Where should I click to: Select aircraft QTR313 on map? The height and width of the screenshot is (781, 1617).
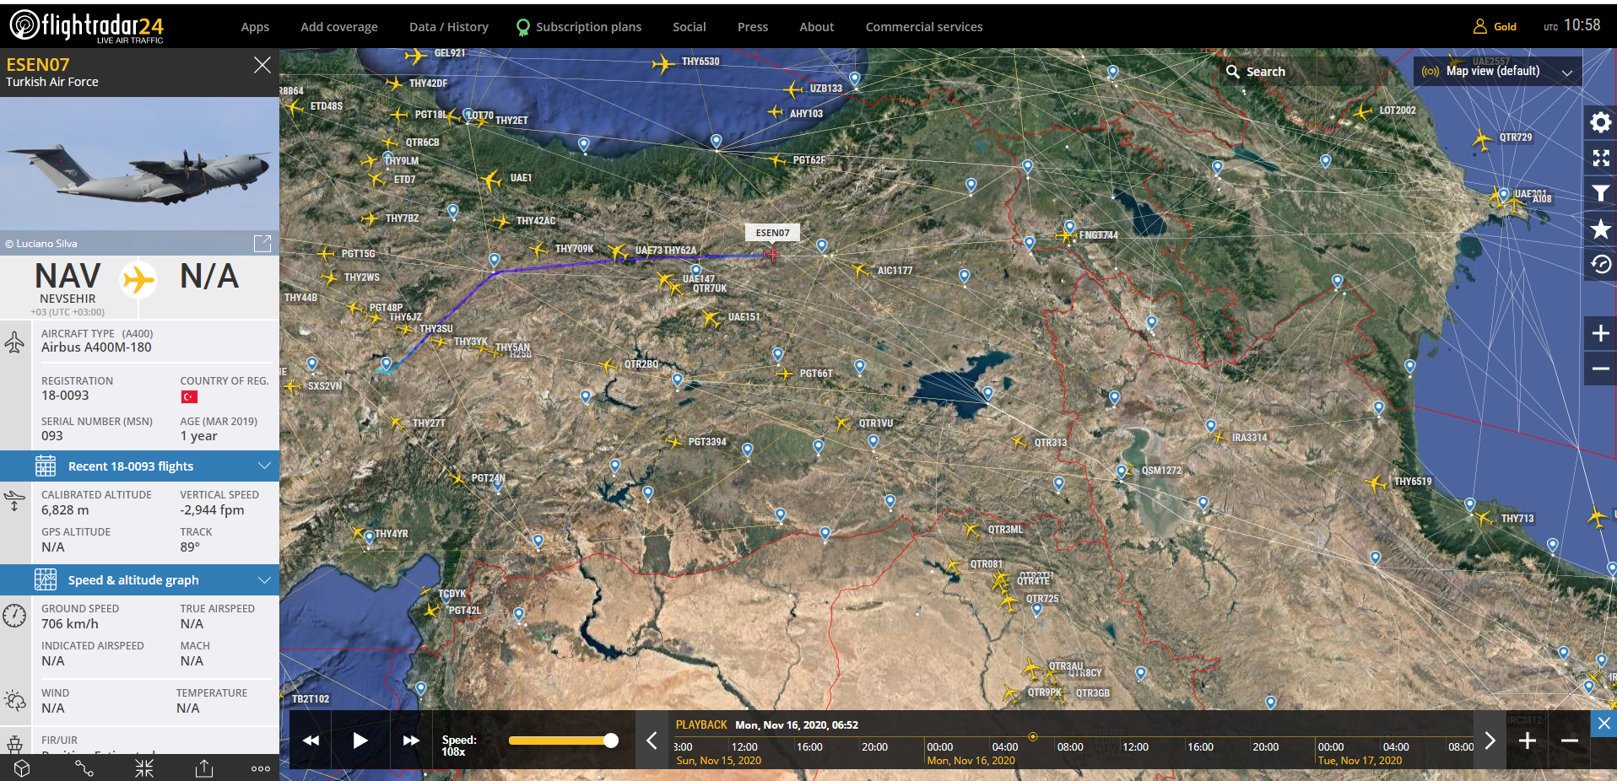1019,442
